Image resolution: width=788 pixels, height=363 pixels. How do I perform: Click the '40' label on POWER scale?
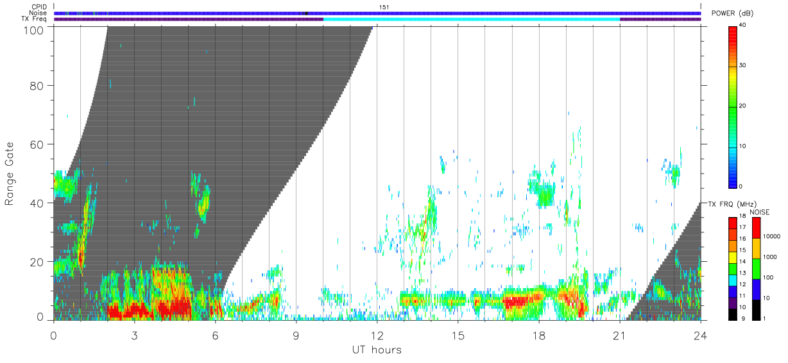click(x=743, y=26)
